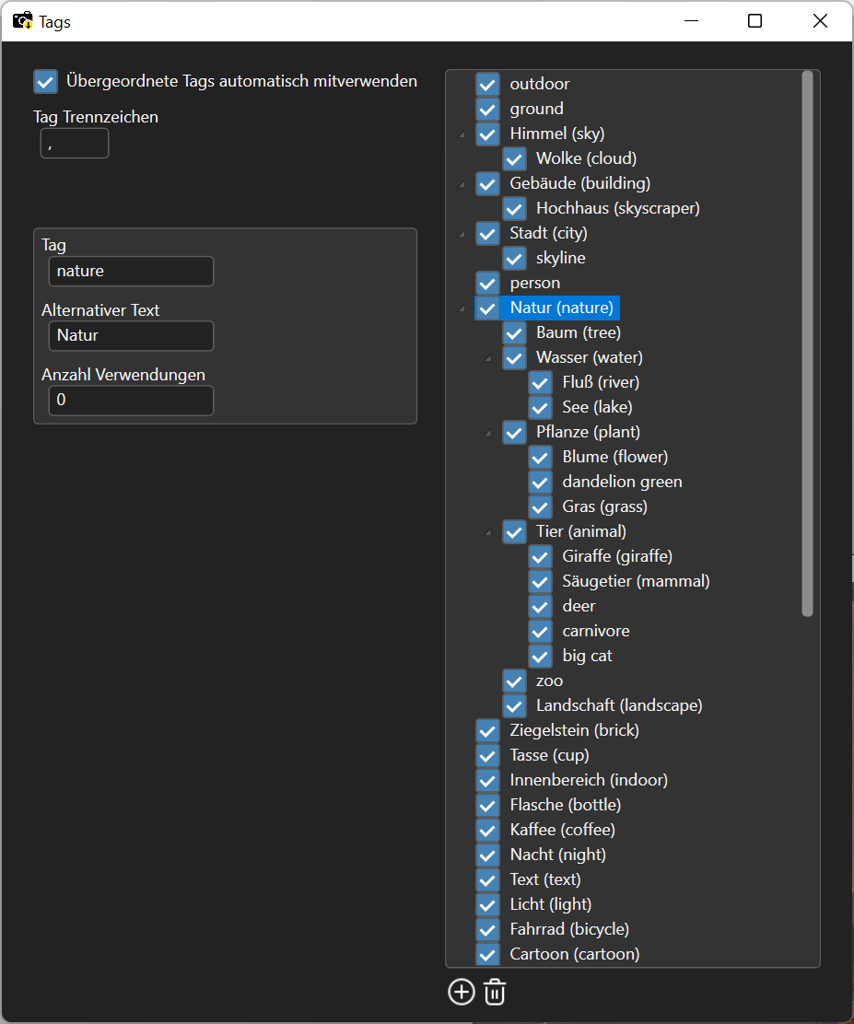Image resolution: width=854 pixels, height=1024 pixels.
Task: Collapse the Pflanze (plant) expander arrow
Action: click(x=488, y=433)
